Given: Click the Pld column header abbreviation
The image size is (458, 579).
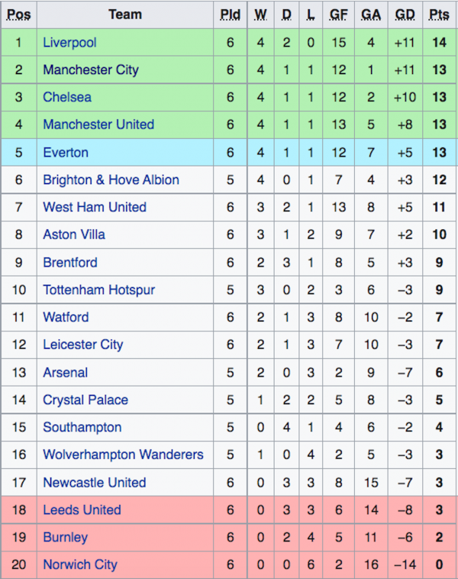Looking at the screenshot, I should [230, 15].
